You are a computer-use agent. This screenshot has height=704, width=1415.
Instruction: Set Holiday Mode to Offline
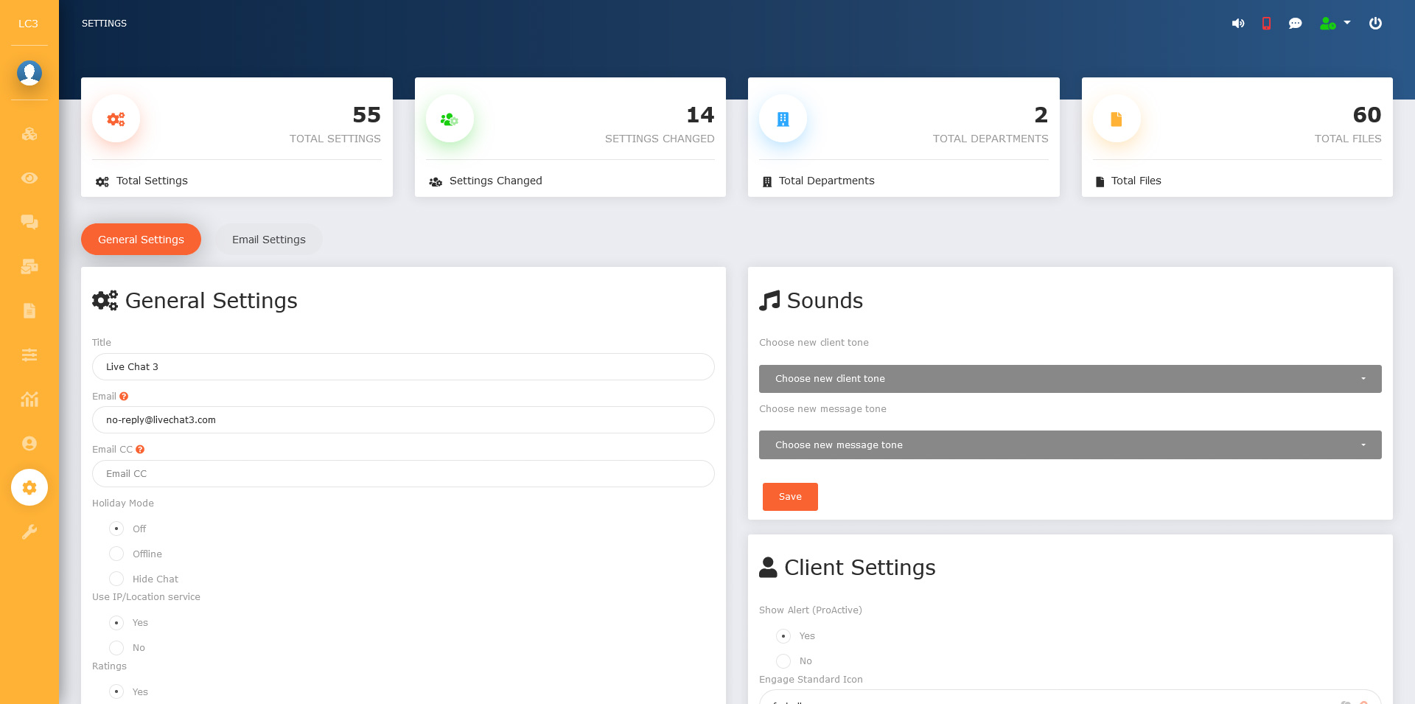tap(116, 554)
